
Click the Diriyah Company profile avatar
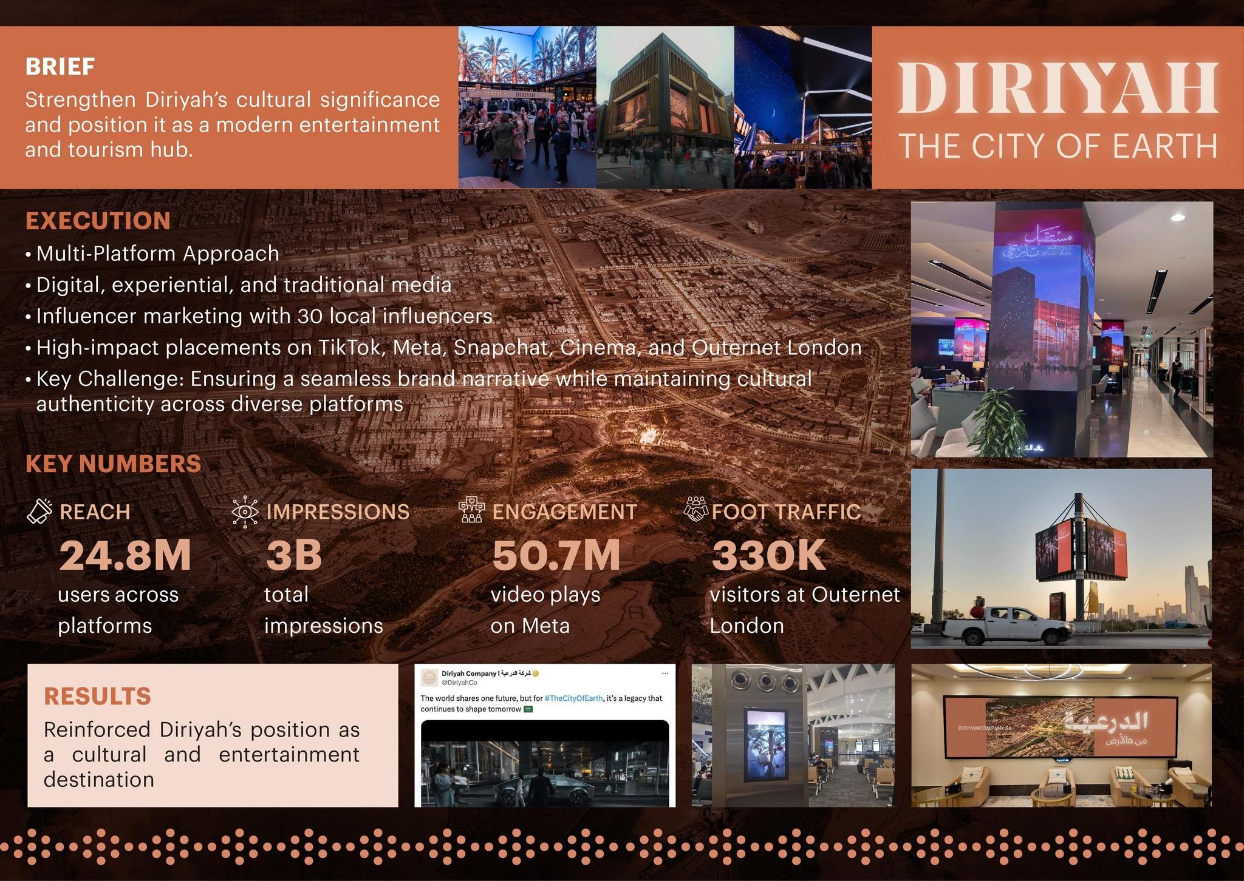click(429, 678)
